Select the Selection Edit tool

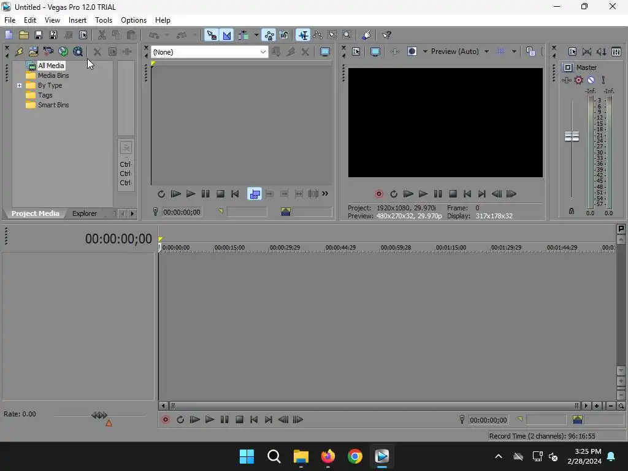pyautogui.click(x=332, y=35)
